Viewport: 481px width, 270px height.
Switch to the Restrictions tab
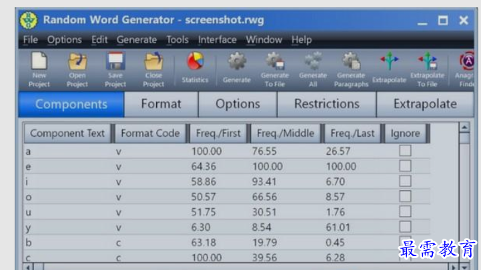327,105
